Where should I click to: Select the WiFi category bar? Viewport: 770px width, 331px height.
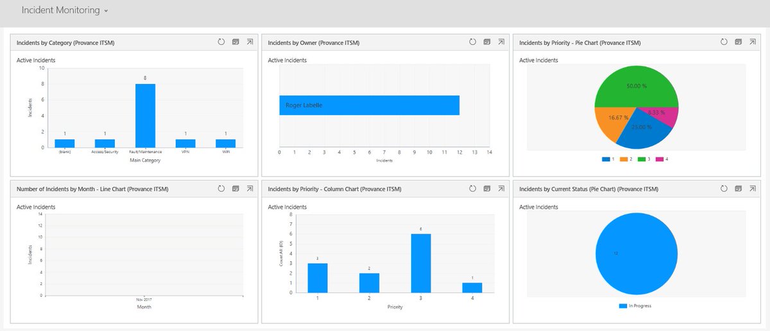[x=226, y=143]
